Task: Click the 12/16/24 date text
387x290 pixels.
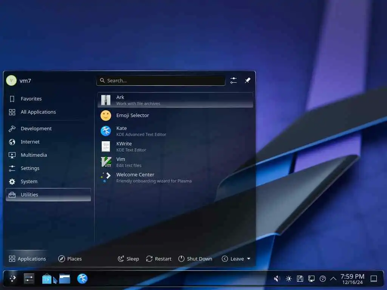Action: click(353, 282)
